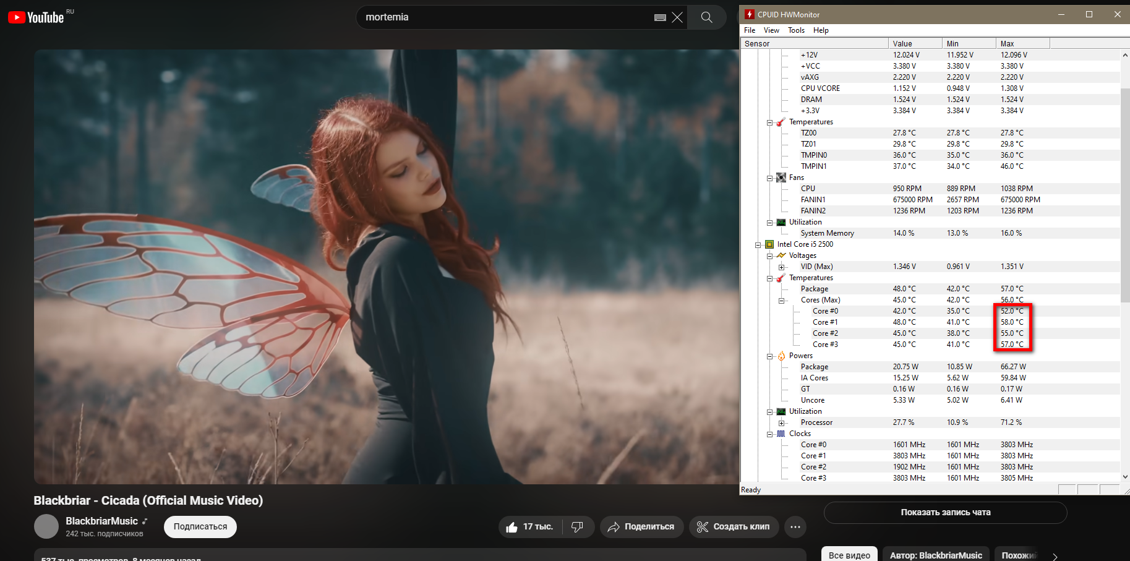
Task: Open the File menu in HWMonitor
Action: coord(750,30)
